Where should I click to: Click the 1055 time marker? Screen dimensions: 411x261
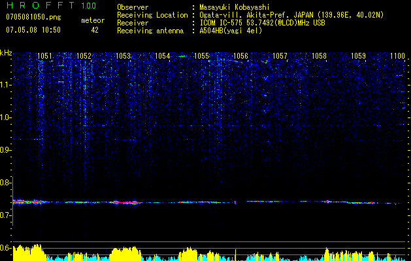click(x=201, y=56)
